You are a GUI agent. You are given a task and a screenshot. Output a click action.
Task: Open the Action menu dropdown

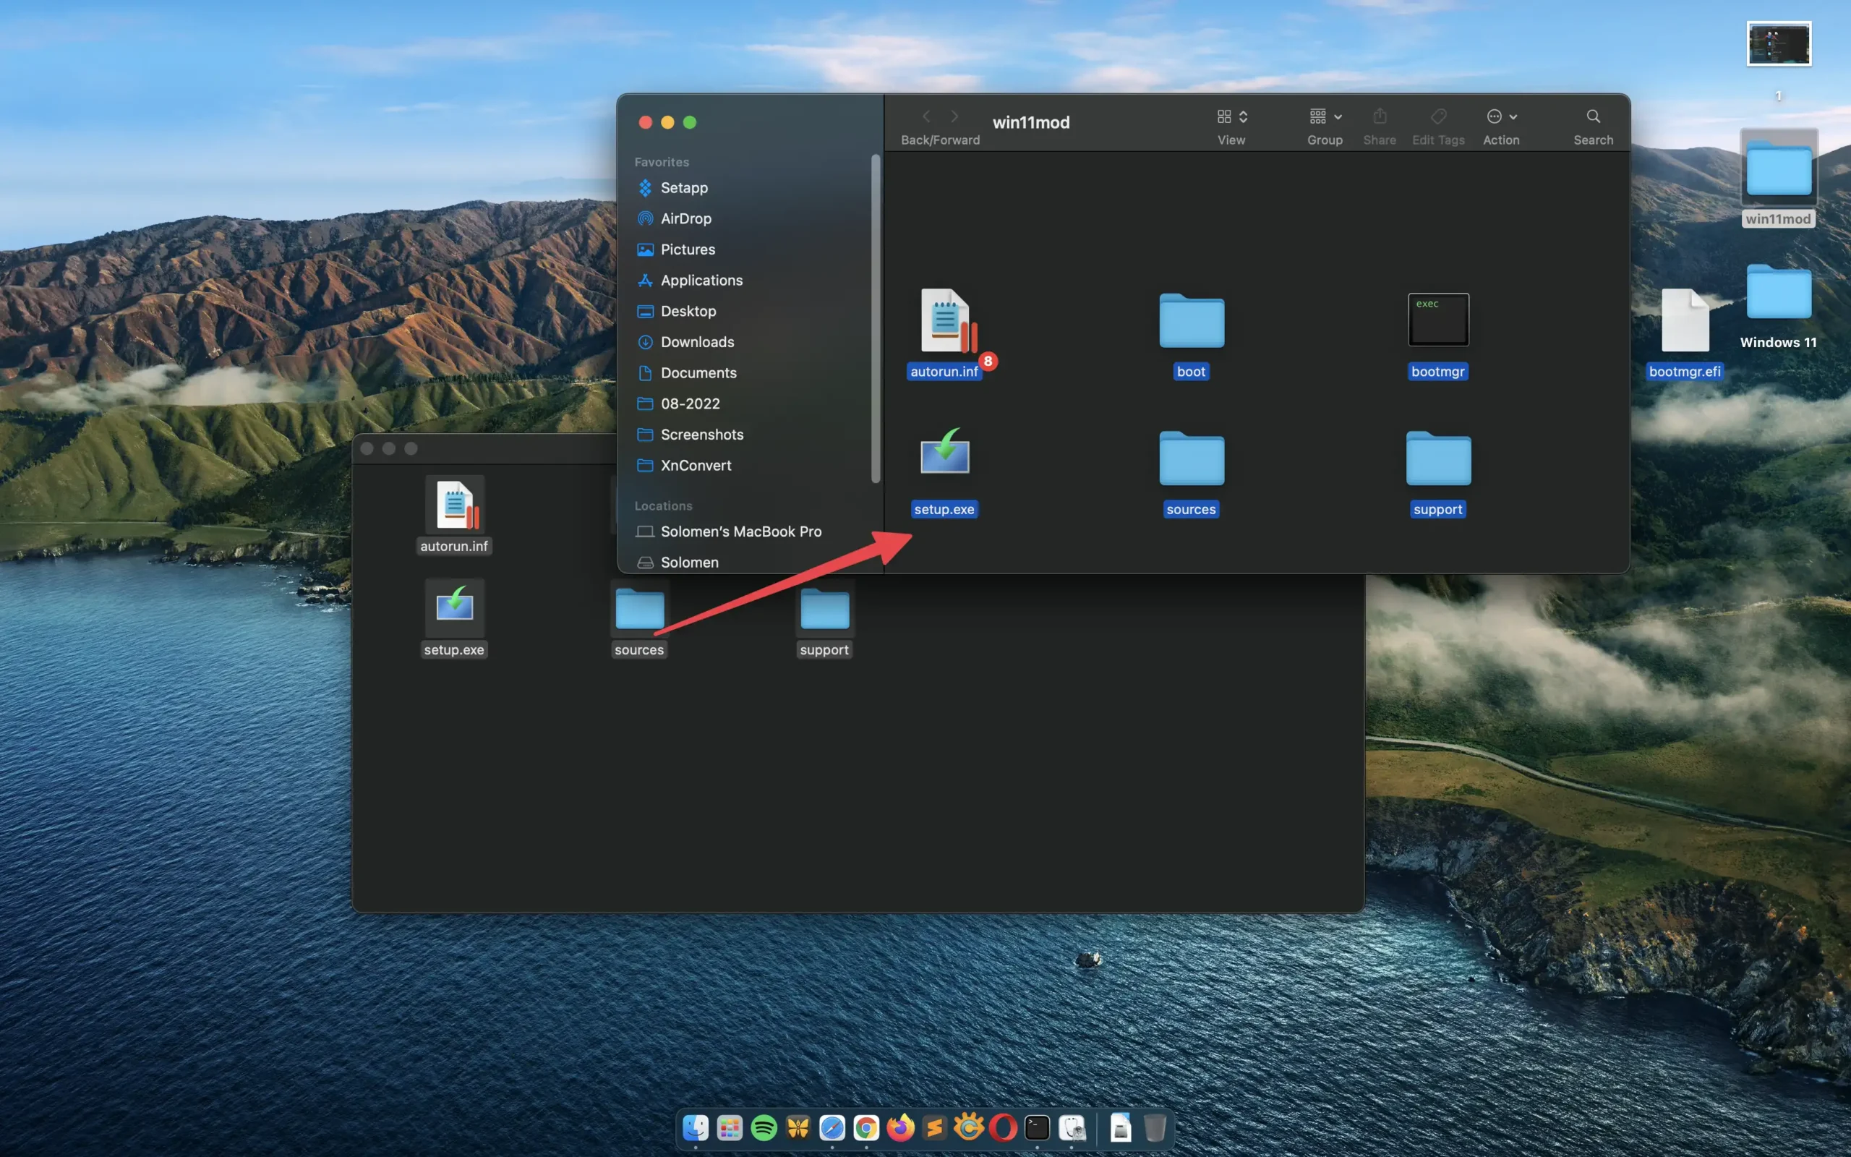tap(1502, 116)
